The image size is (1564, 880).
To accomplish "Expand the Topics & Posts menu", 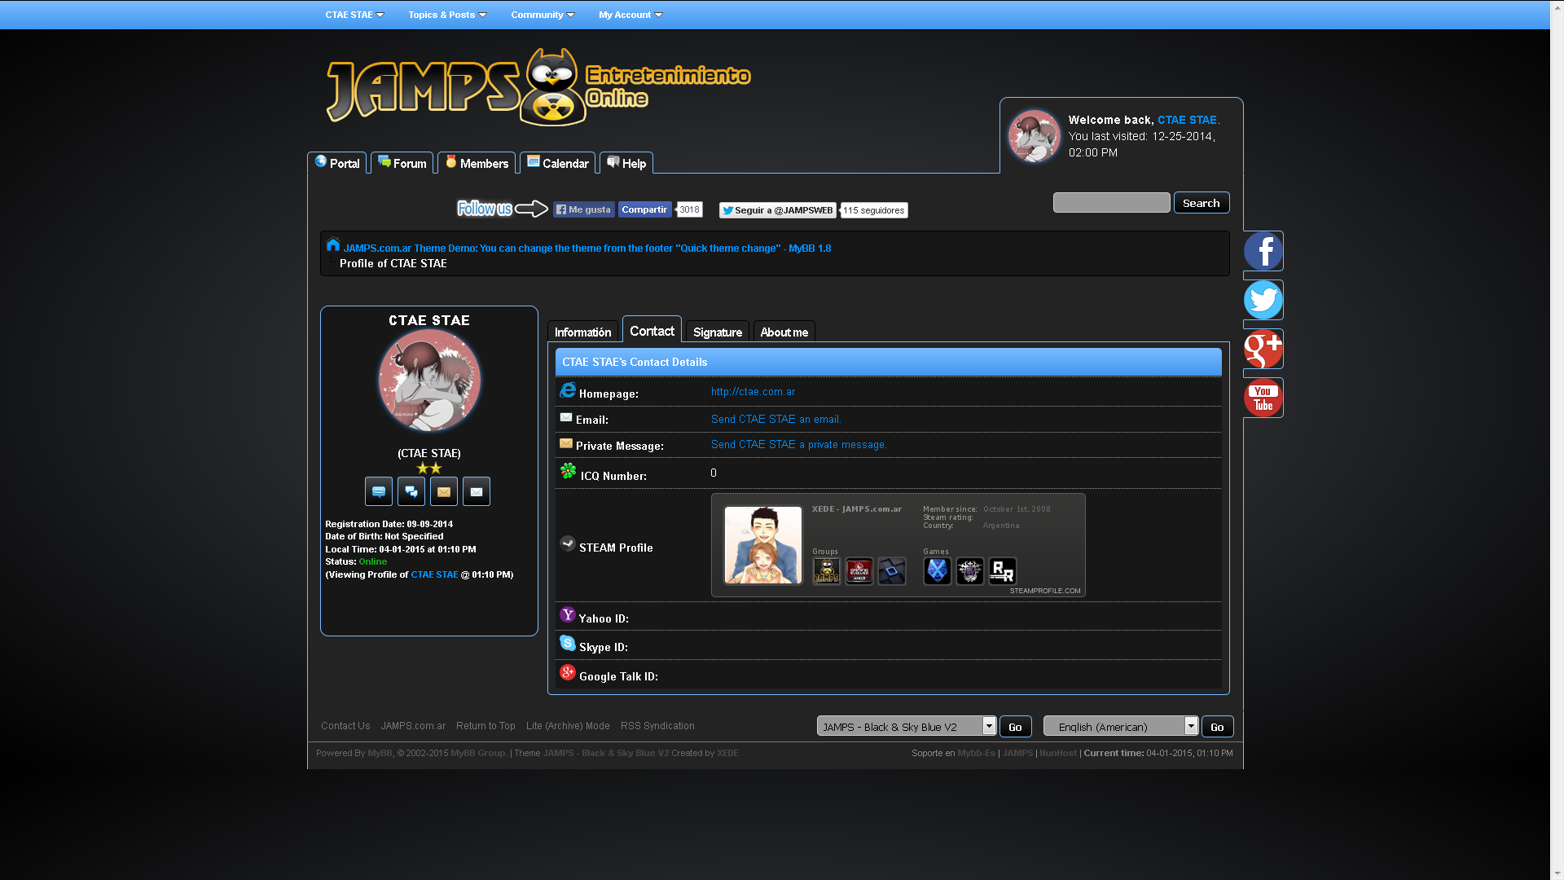I will click(x=447, y=15).
